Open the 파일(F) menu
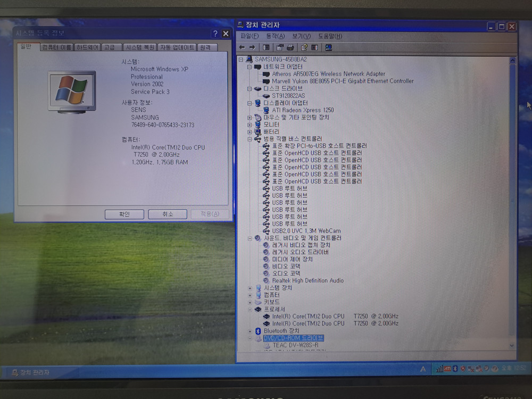Image resolution: width=532 pixels, height=399 pixels. (250, 36)
